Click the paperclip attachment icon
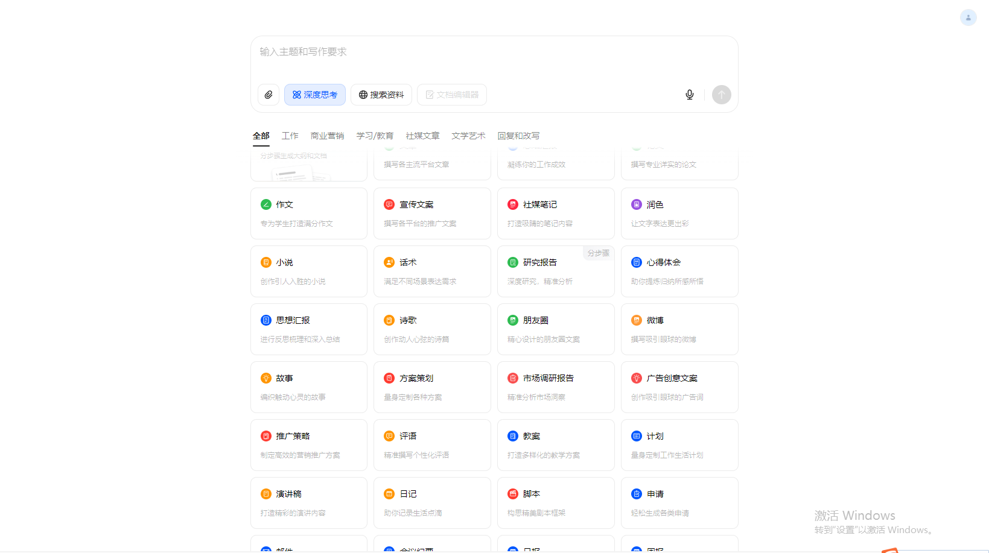 pyautogui.click(x=269, y=95)
